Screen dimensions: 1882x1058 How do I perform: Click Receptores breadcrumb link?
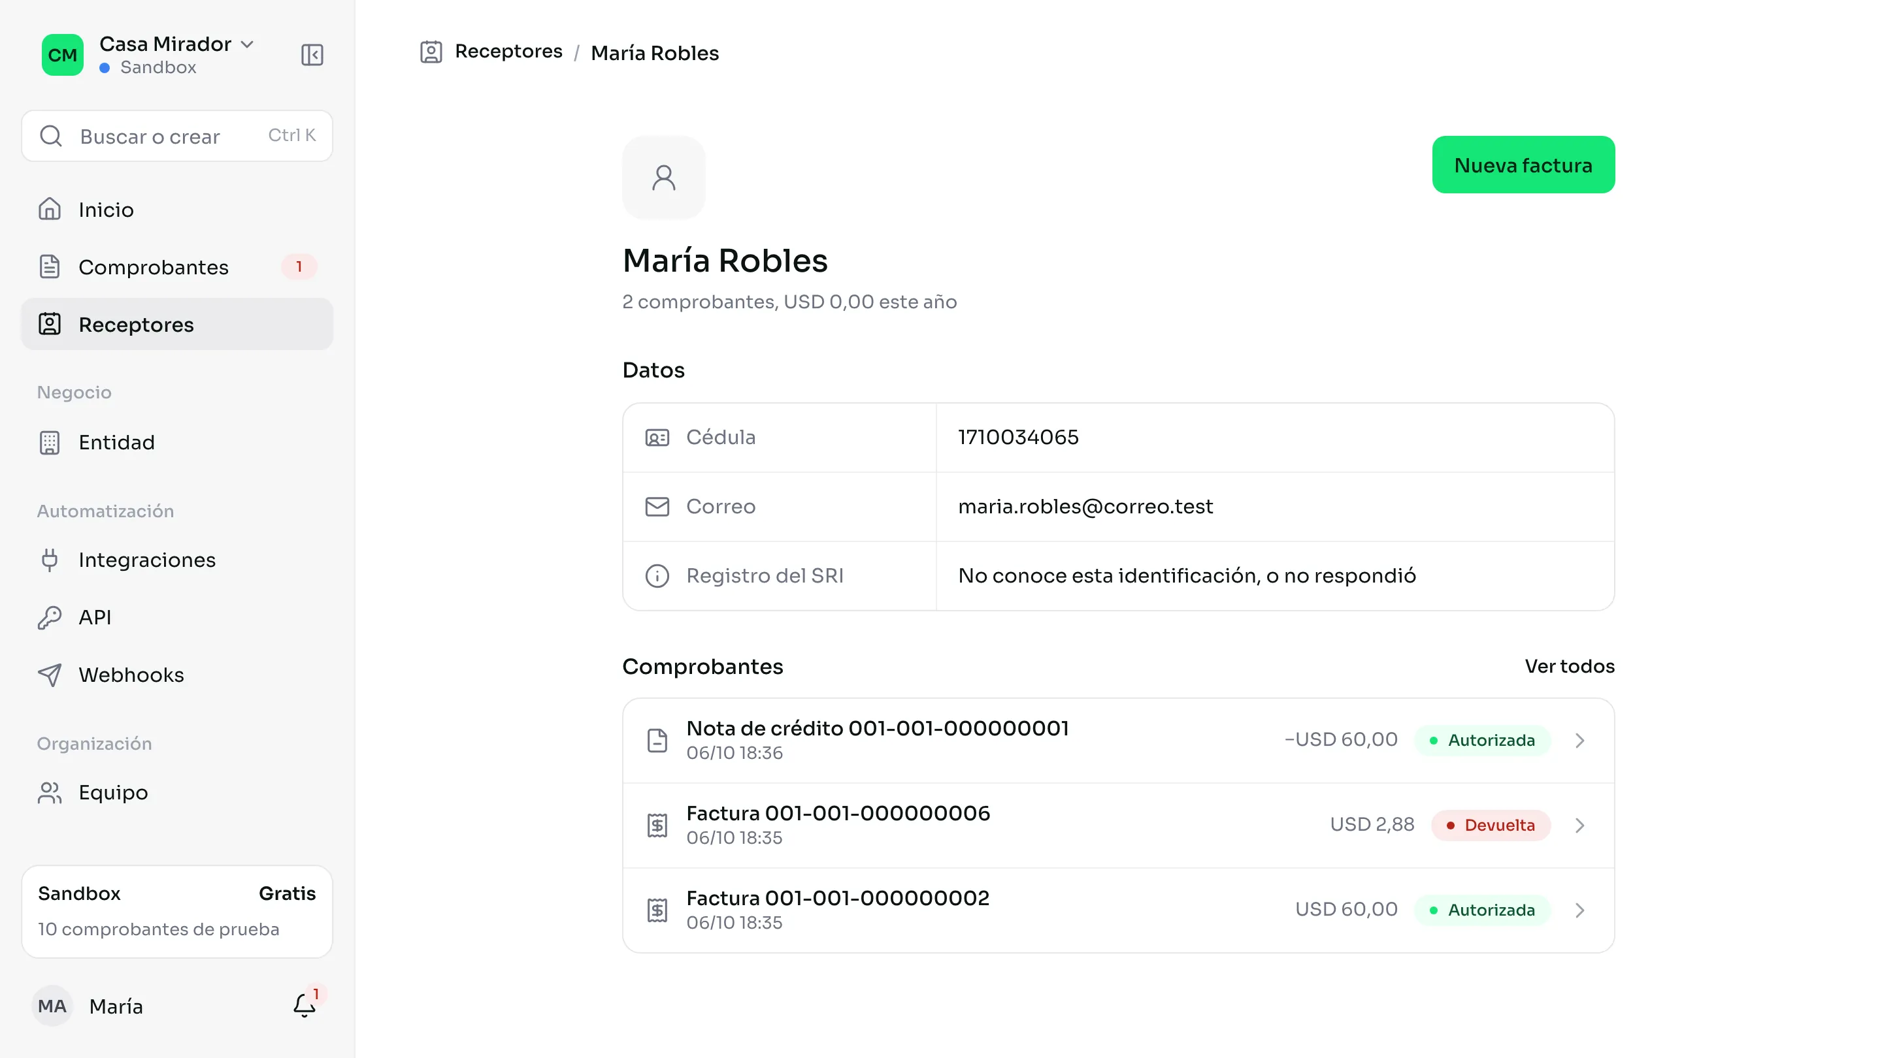508,52
